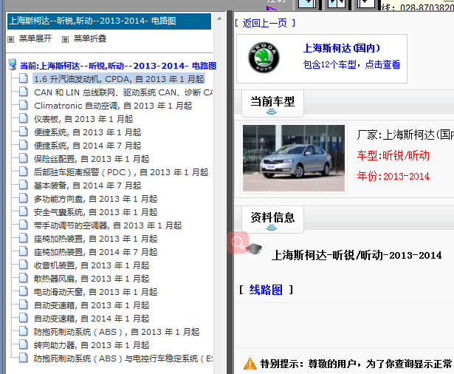Click the text 上海斯柯达-昕锐/昕动-2013-2014
Screen dimensions: 454x374
tap(357, 255)
